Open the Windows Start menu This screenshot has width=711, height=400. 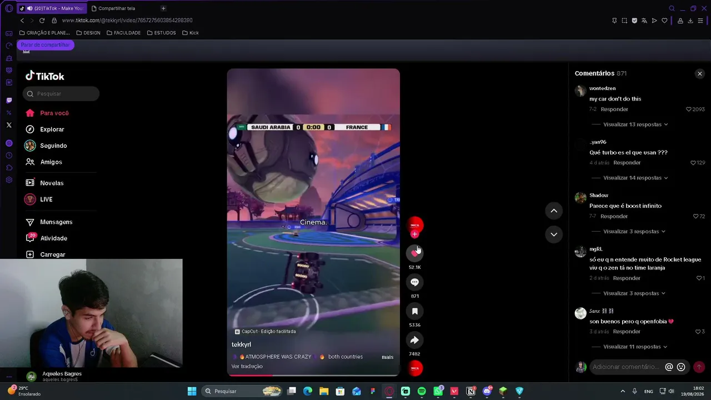pyautogui.click(x=192, y=391)
